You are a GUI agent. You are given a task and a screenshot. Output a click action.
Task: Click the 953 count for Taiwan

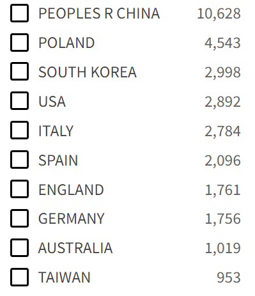(x=229, y=277)
